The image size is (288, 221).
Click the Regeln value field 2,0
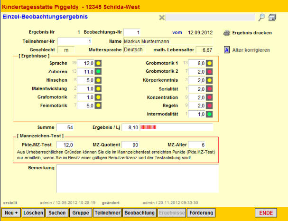[197, 106]
